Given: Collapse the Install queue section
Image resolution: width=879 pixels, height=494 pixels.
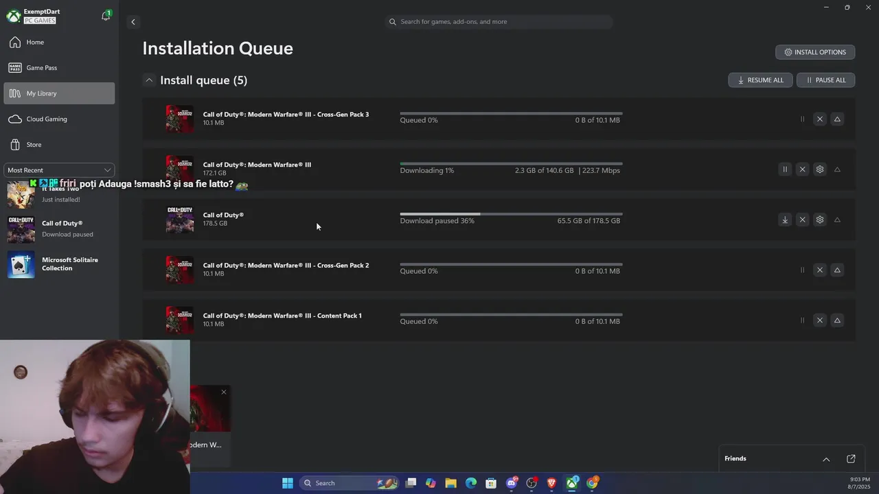Looking at the screenshot, I should 148,80.
